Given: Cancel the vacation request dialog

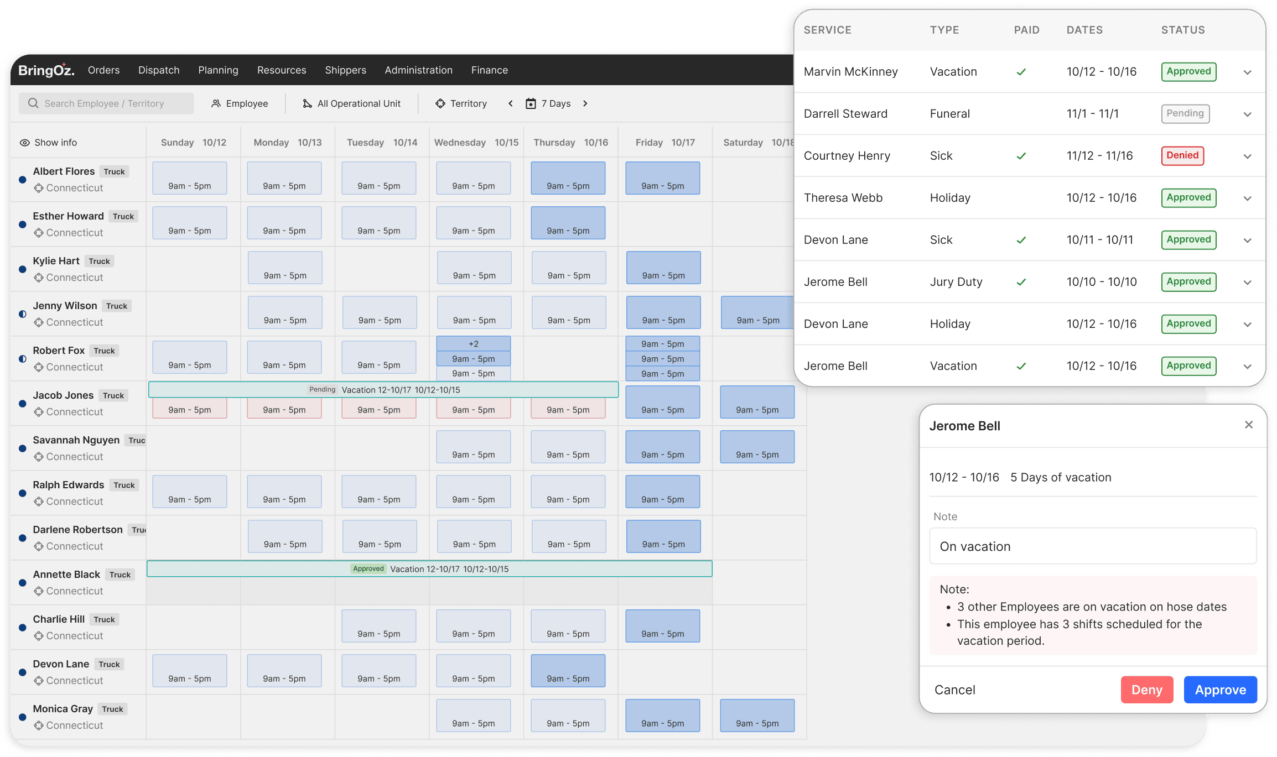Looking at the screenshot, I should pos(955,690).
